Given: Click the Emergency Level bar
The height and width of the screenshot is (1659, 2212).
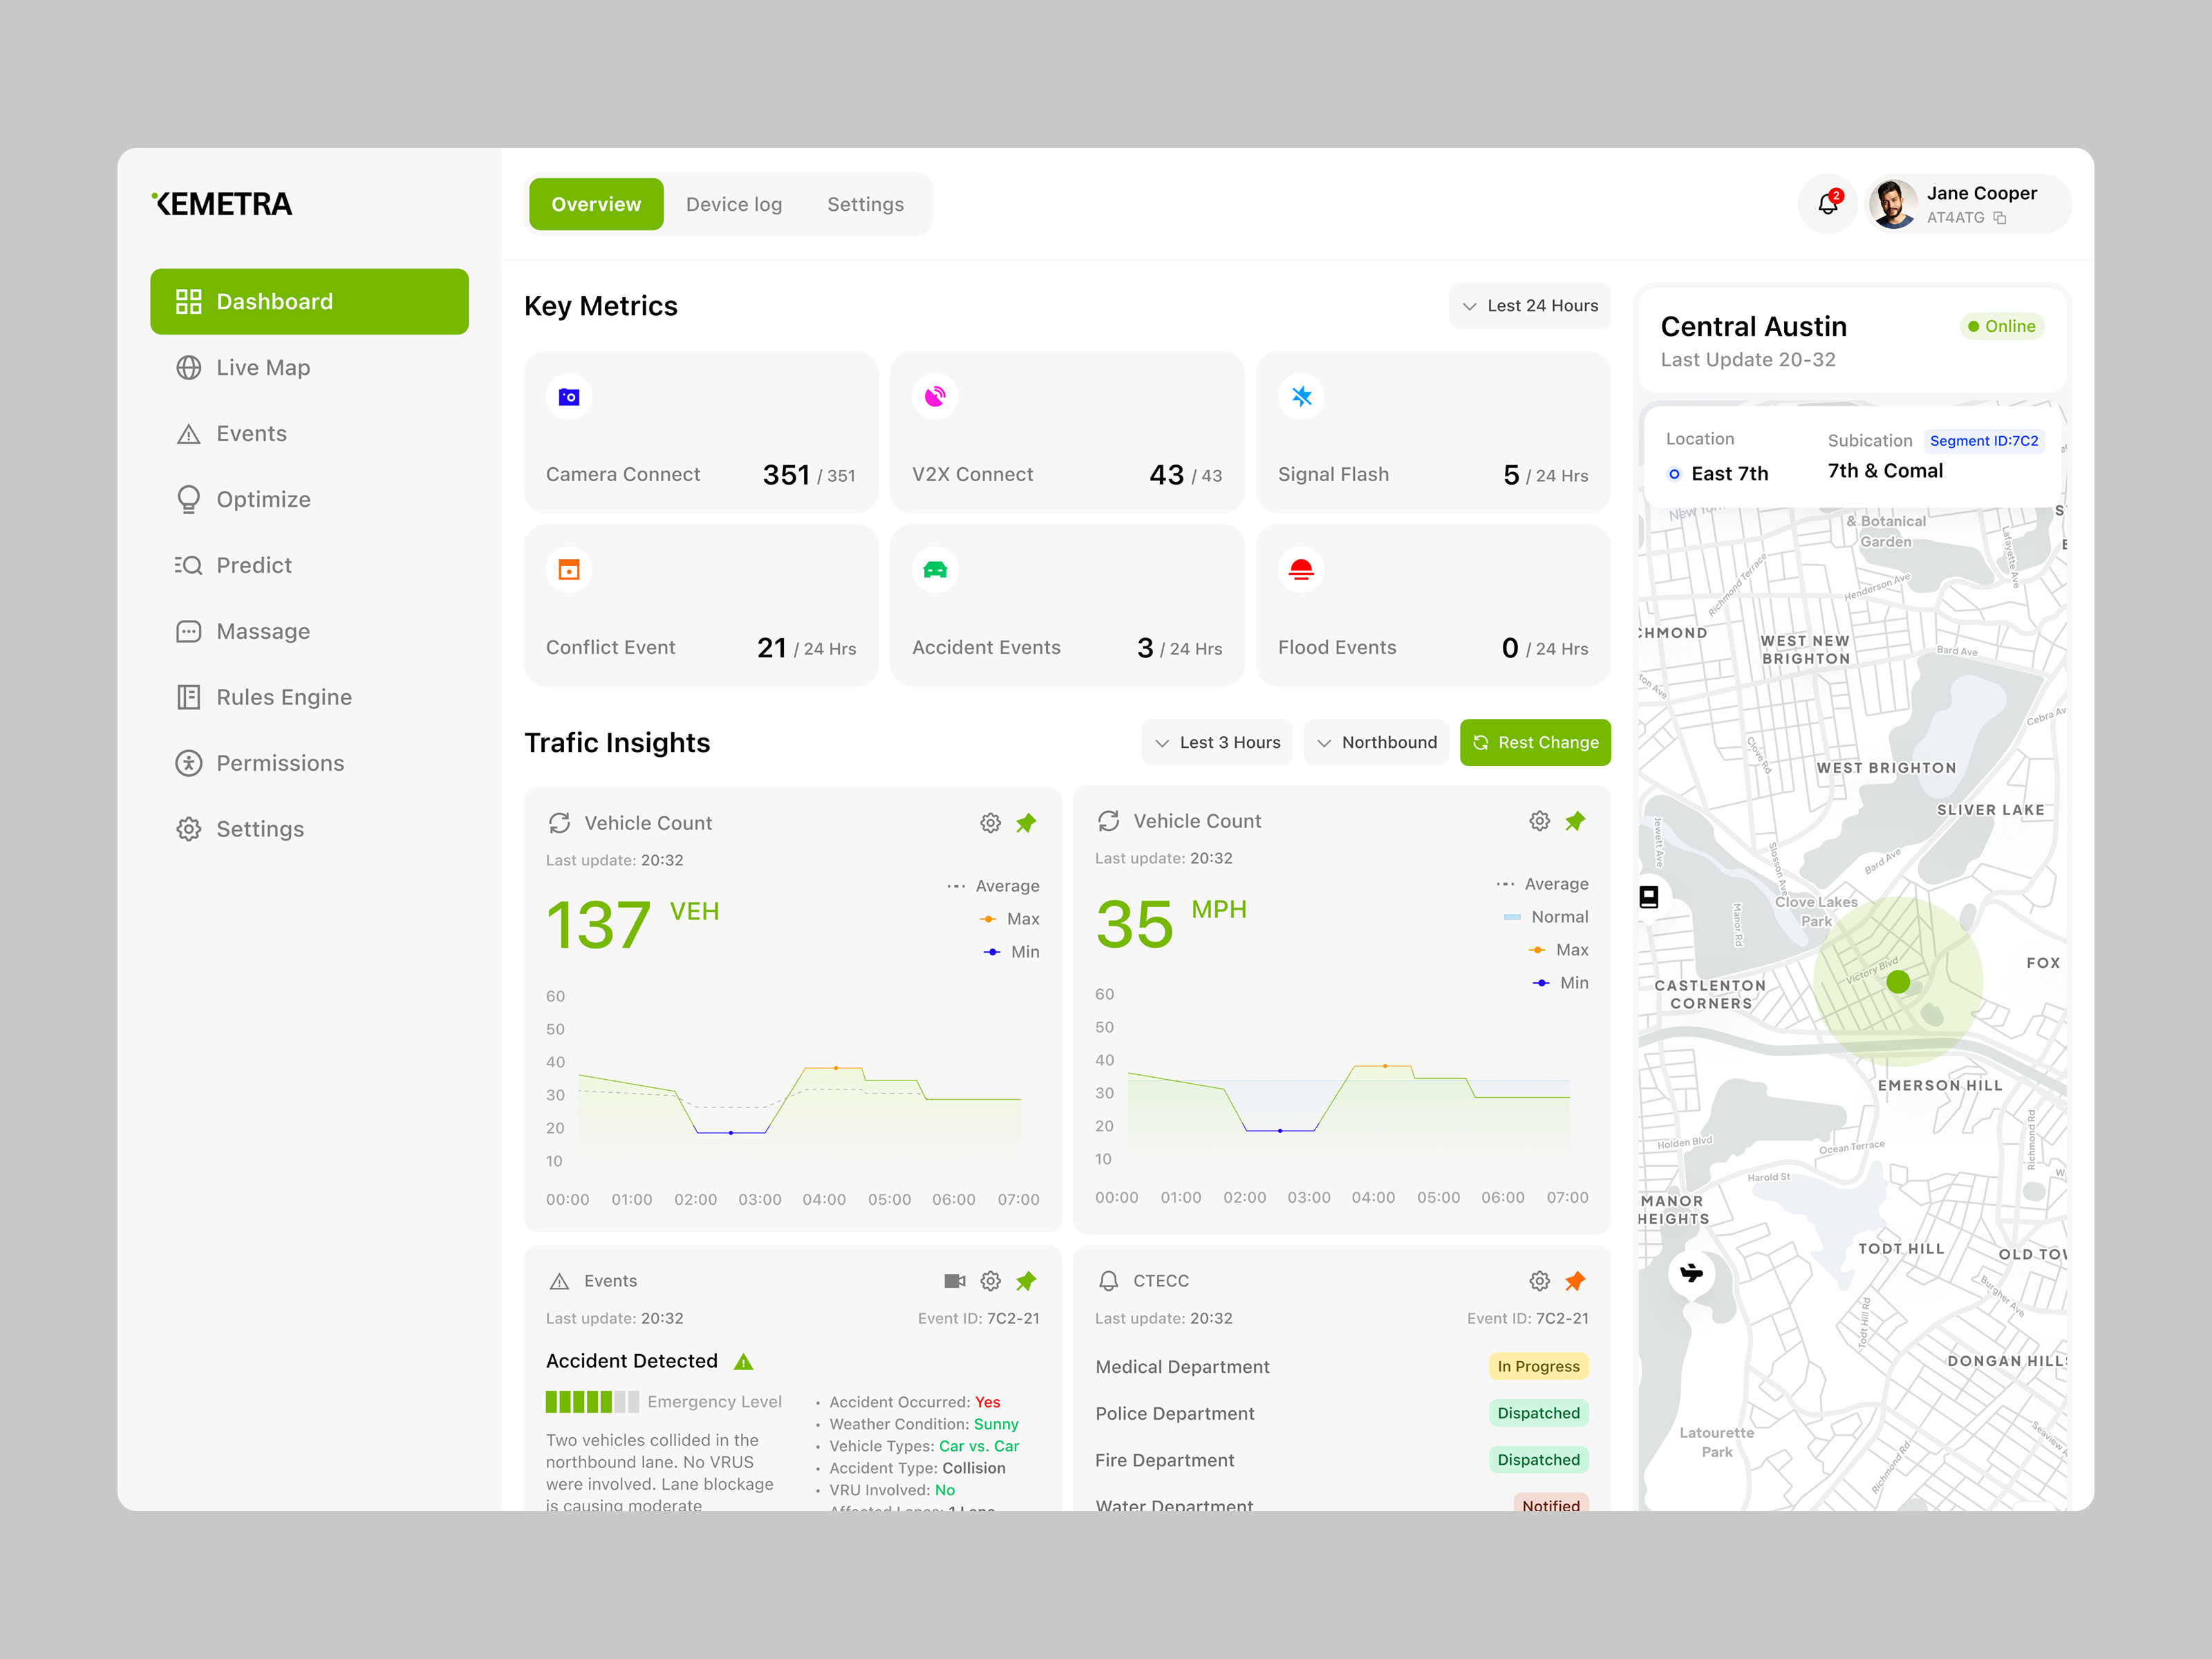Looking at the screenshot, I should [592, 1402].
